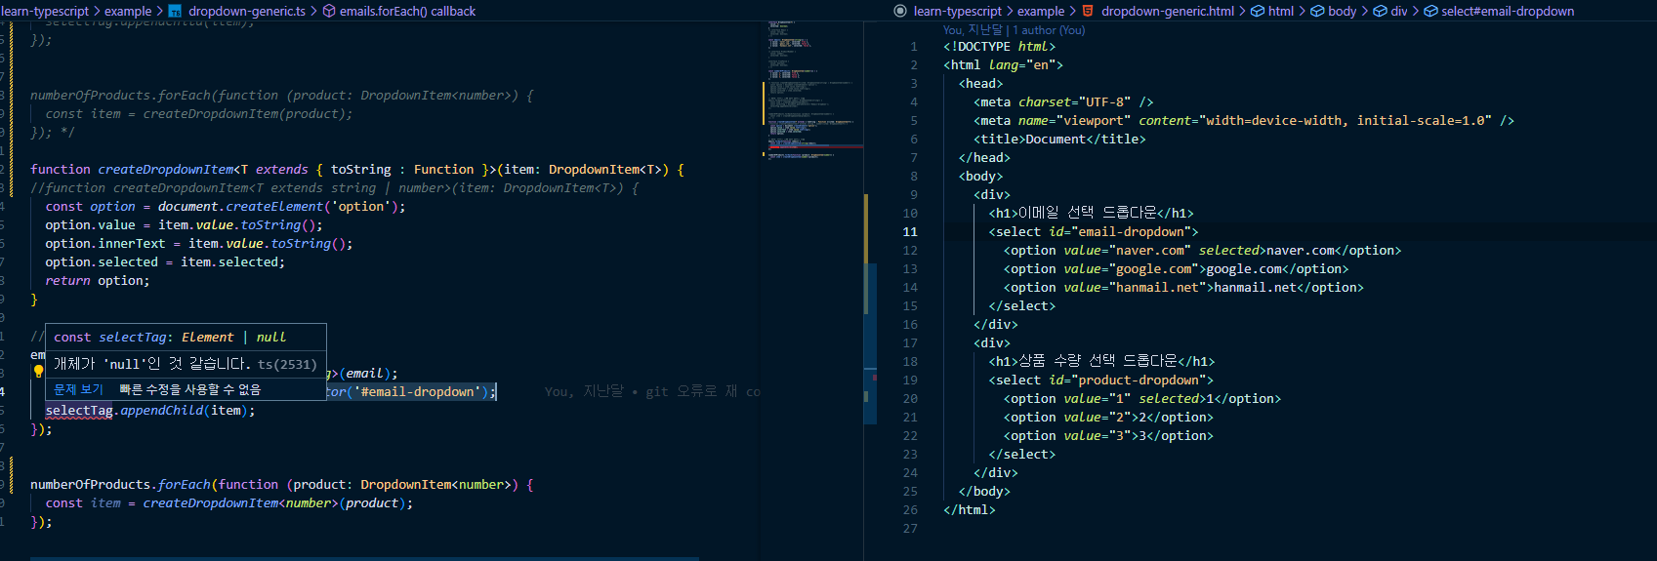Click the '<select id="email-dropdown">' line
Image resolution: width=1657 pixels, height=561 pixels.
(x=1094, y=231)
